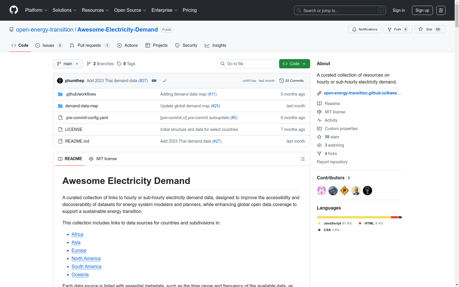Open the green Code clone dropdown

click(295, 64)
